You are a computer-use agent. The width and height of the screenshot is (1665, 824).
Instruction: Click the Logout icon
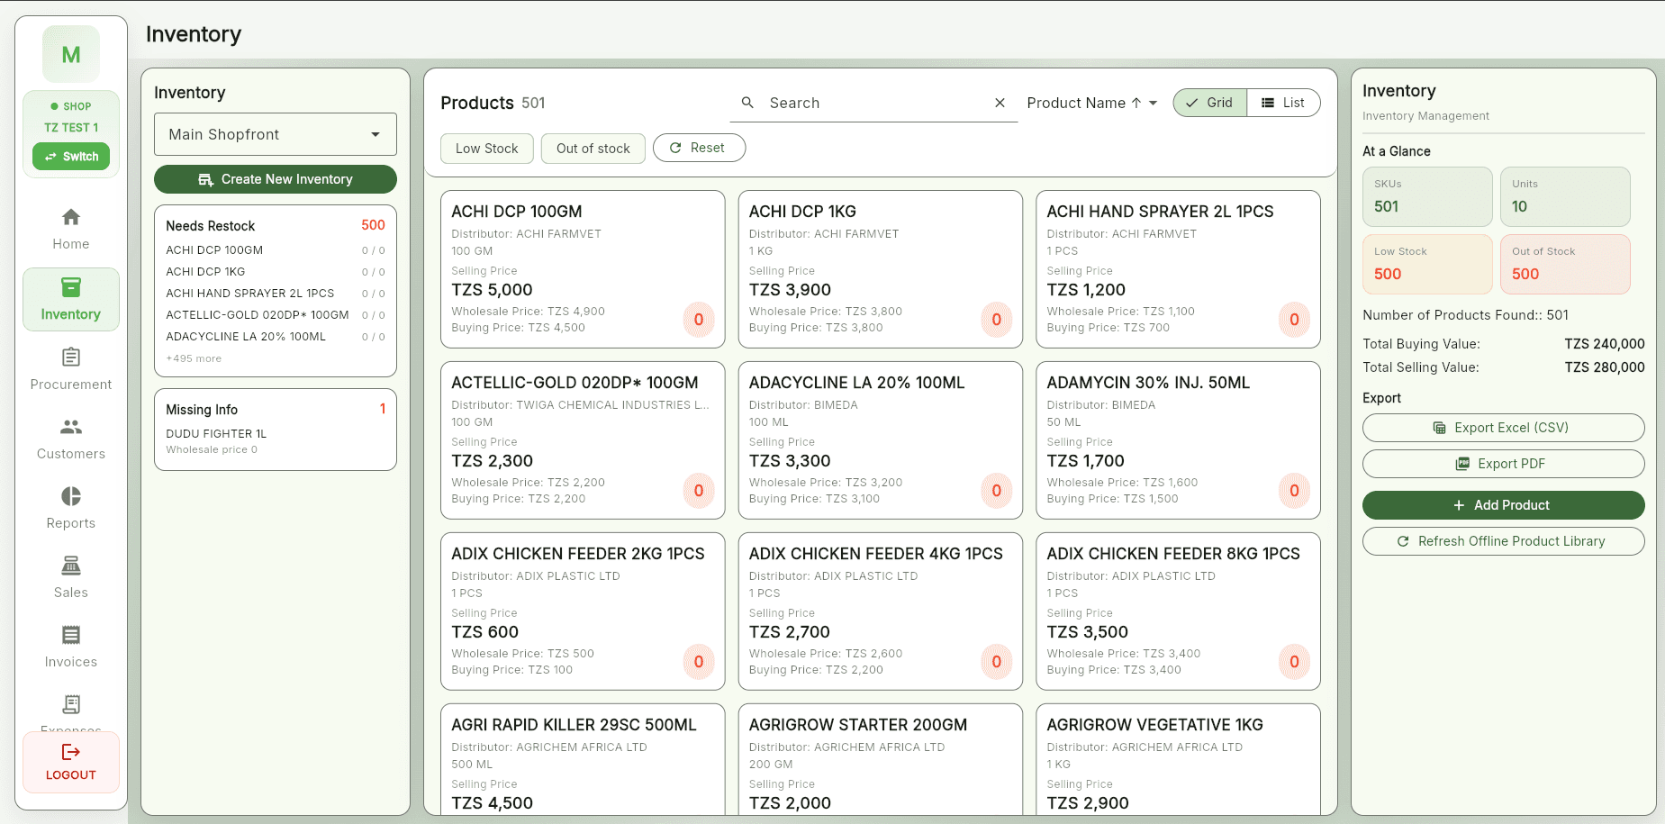tap(71, 752)
